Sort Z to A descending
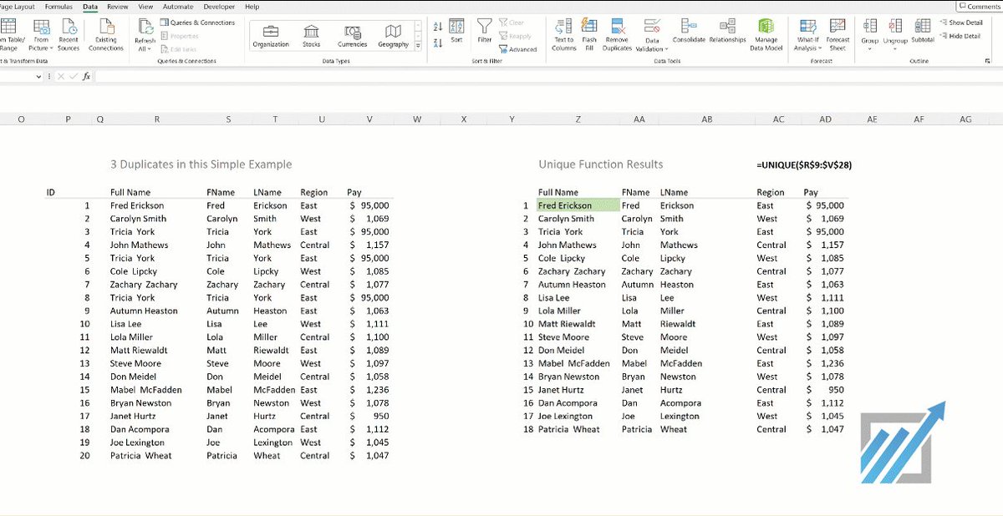 (x=439, y=43)
